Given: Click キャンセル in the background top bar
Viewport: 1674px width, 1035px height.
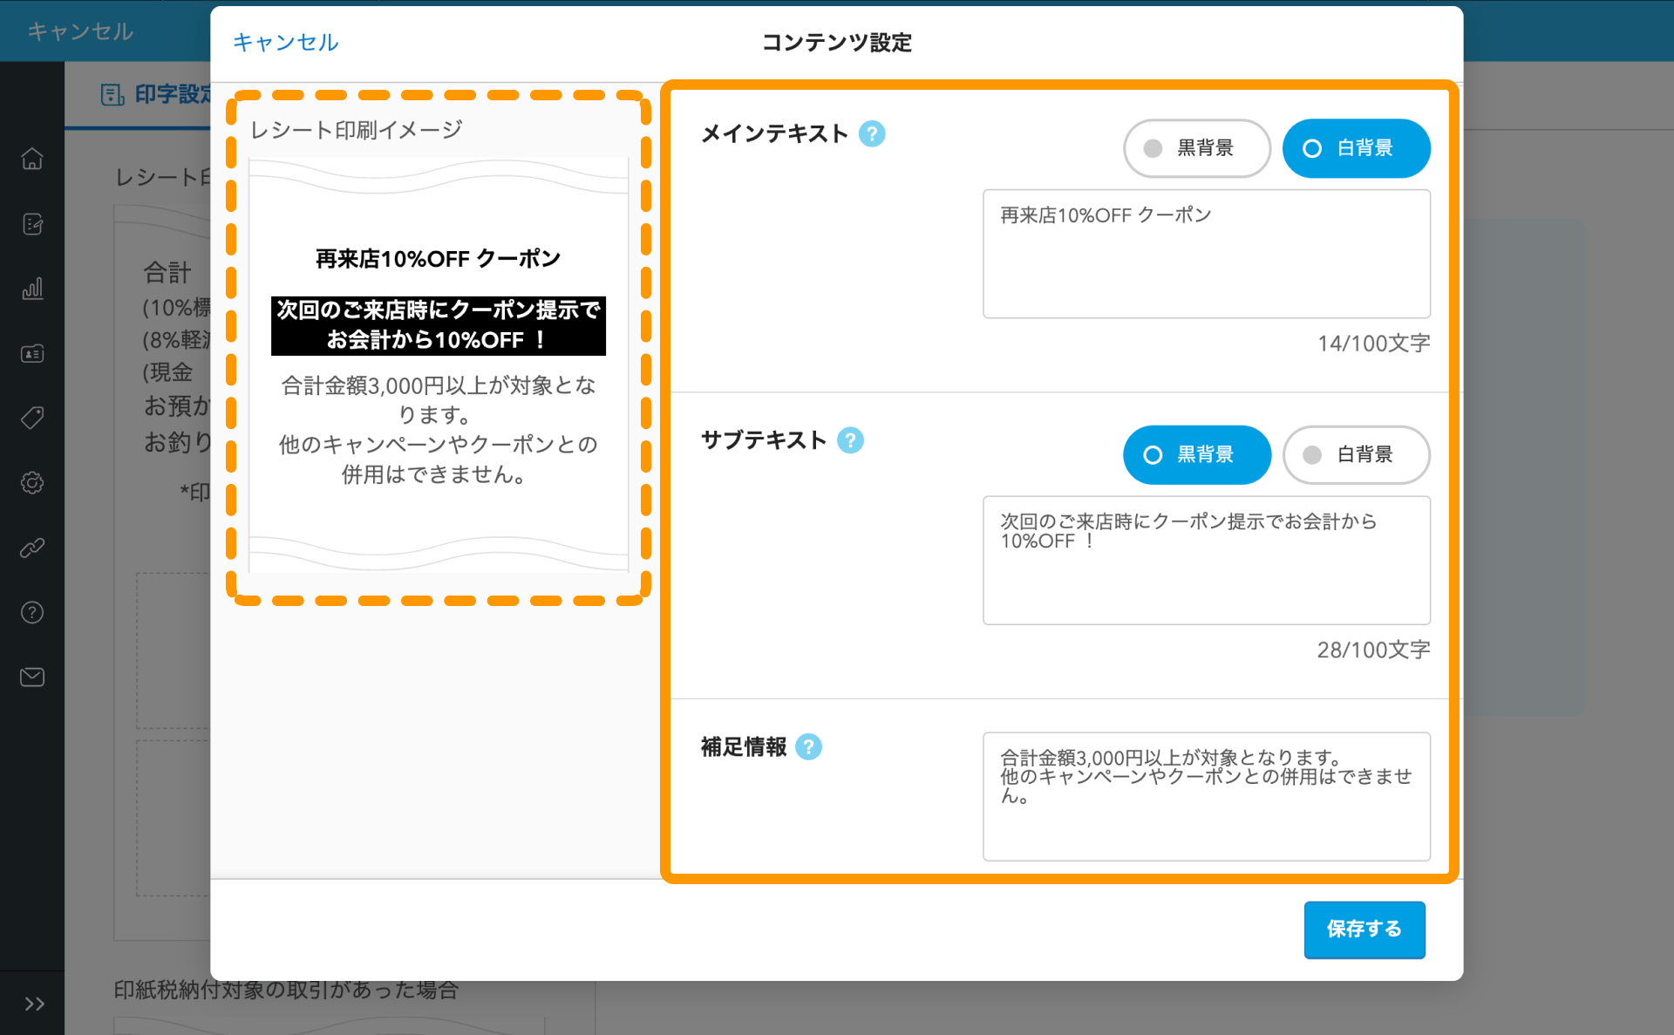Looking at the screenshot, I should click(x=80, y=31).
